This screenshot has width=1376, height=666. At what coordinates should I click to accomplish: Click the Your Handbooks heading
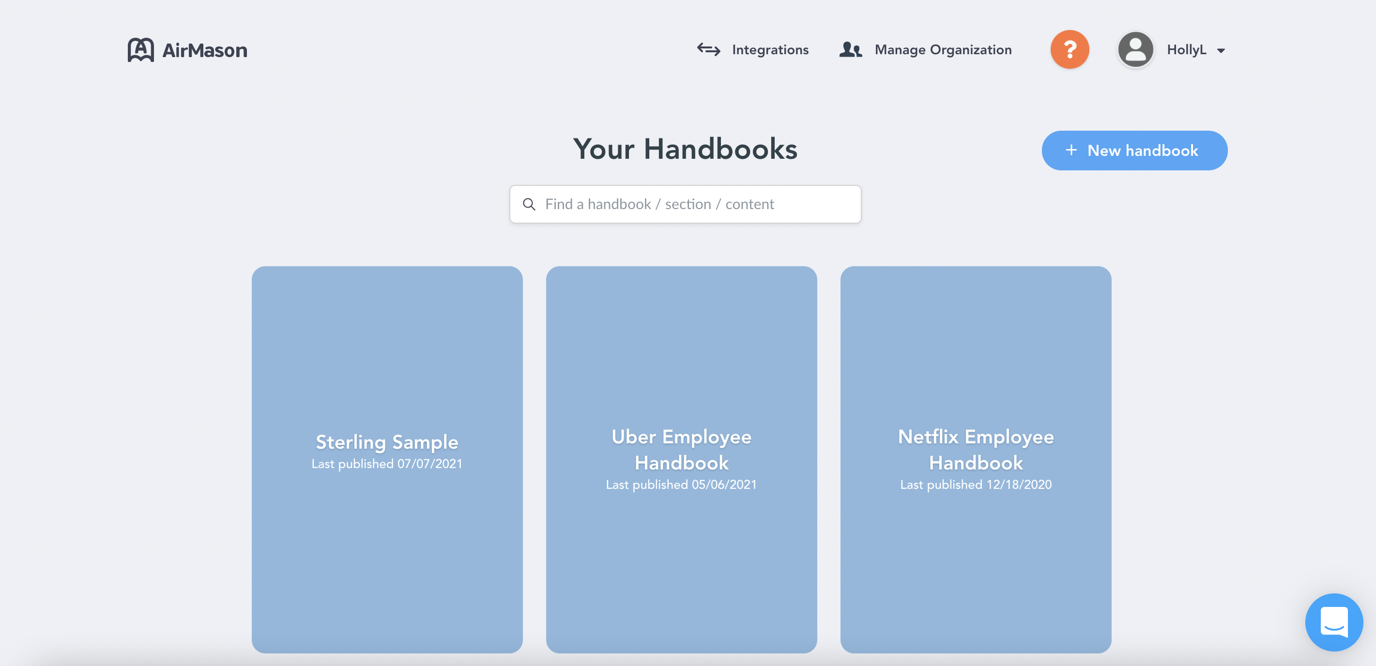[x=685, y=150]
